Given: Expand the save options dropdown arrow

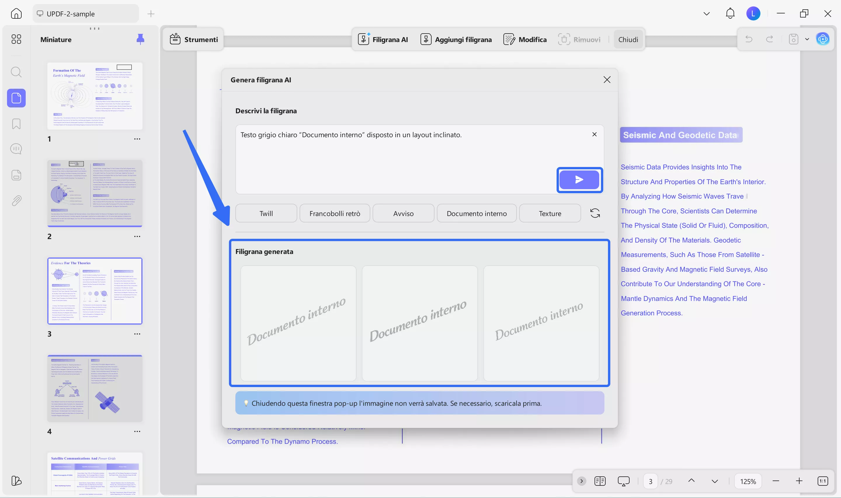Looking at the screenshot, I should coord(807,39).
